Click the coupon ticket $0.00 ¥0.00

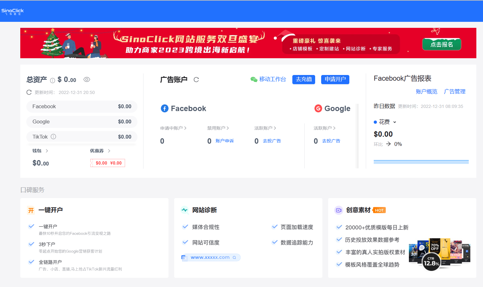tap(108, 163)
